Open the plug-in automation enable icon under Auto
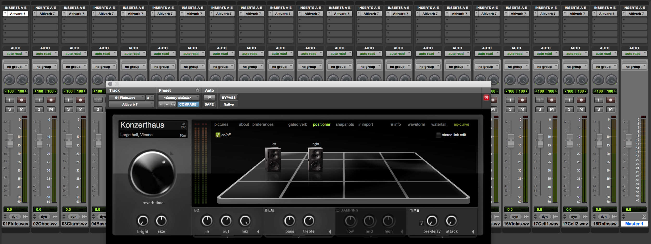 pos(209,97)
